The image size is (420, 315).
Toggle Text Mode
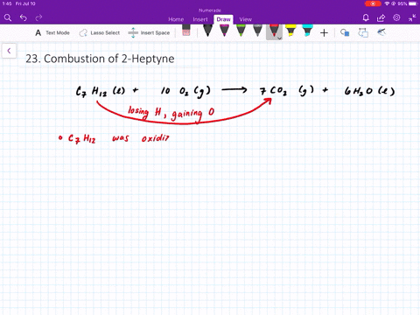tap(52, 33)
